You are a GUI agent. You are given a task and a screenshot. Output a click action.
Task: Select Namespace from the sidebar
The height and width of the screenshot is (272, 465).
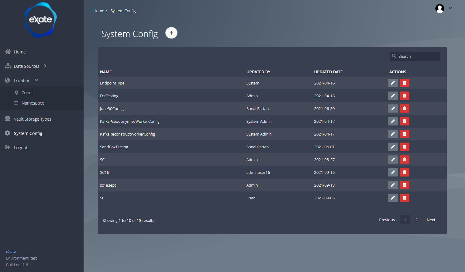[33, 103]
